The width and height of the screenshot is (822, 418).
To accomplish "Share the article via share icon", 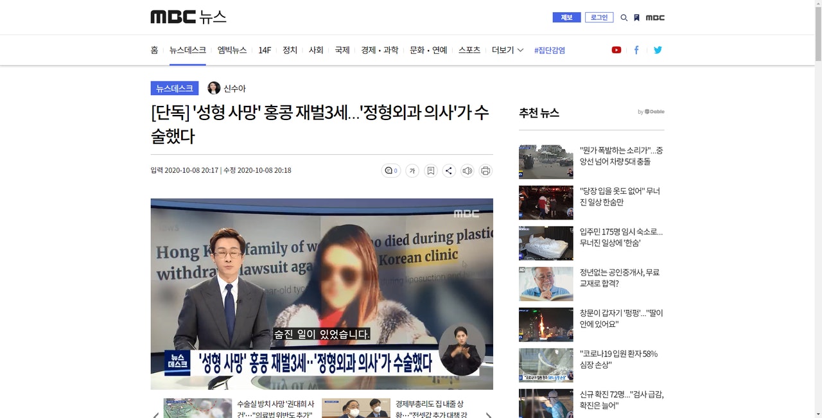I will click(x=449, y=171).
